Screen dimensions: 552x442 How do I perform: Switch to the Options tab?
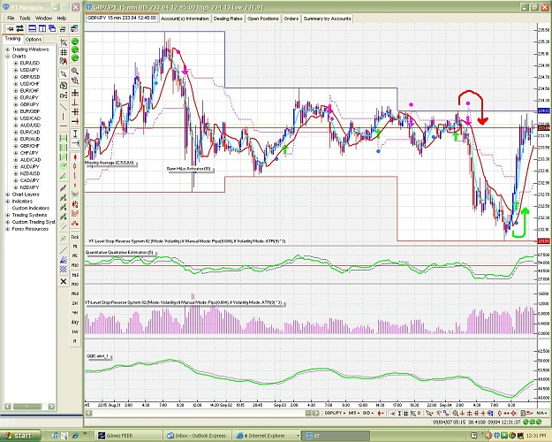click(x=34, y=40)
